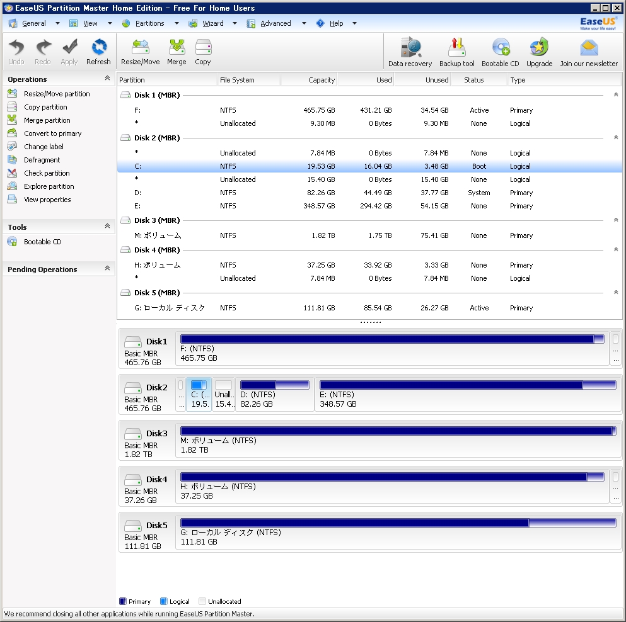Click Check partition in sidebar

47,173
